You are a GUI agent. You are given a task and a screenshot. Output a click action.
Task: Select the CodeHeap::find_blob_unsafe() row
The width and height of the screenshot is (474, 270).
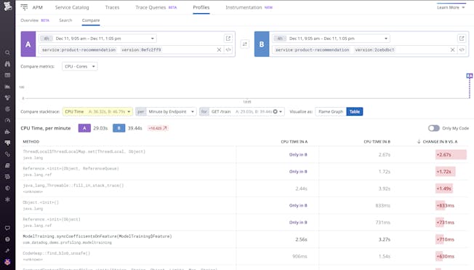245,256
